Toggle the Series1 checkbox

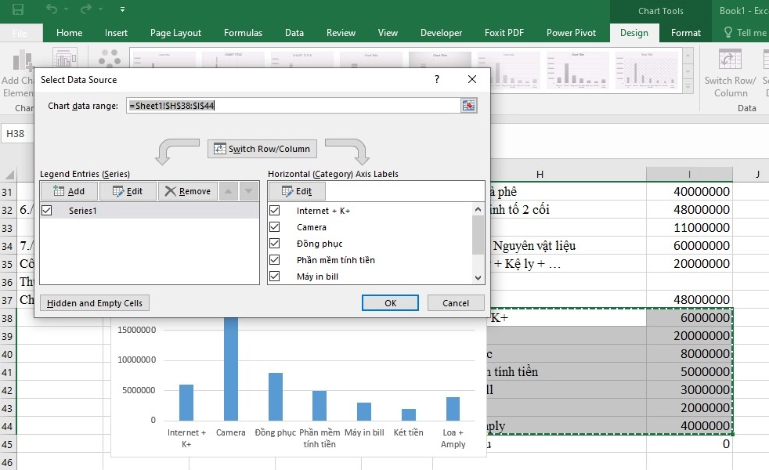(x=47, y=211)
